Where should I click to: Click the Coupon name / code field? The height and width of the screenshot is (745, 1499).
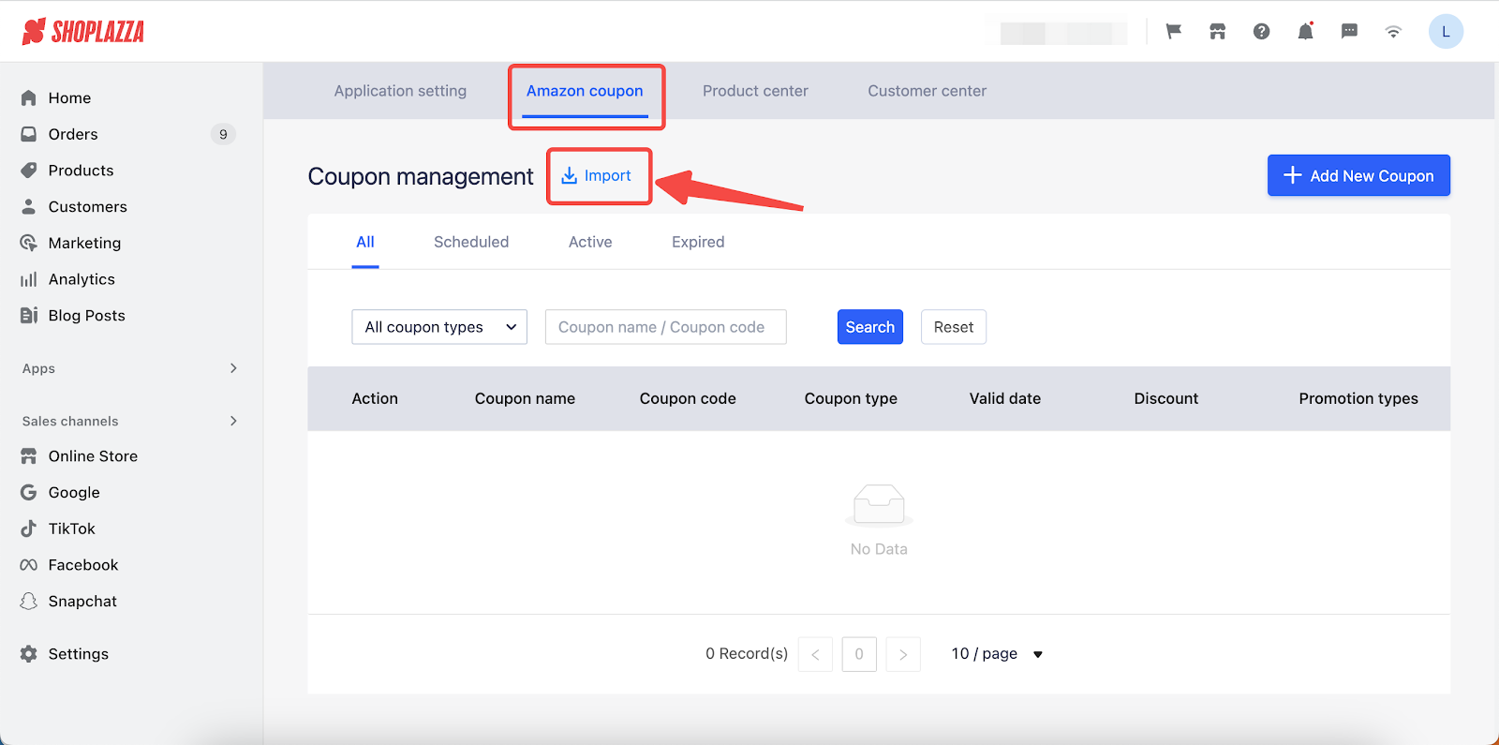[x=666, y=327]
